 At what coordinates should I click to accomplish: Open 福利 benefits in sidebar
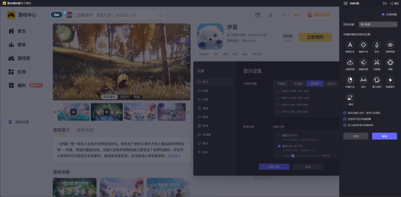[x=17, y=85]
